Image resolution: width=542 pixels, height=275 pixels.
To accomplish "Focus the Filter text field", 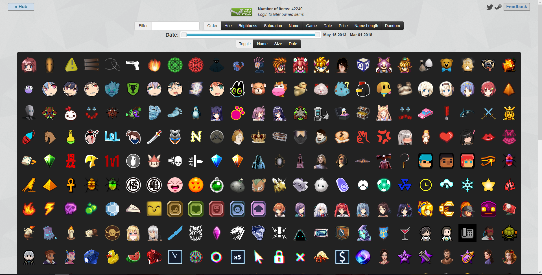I will 176,26.
